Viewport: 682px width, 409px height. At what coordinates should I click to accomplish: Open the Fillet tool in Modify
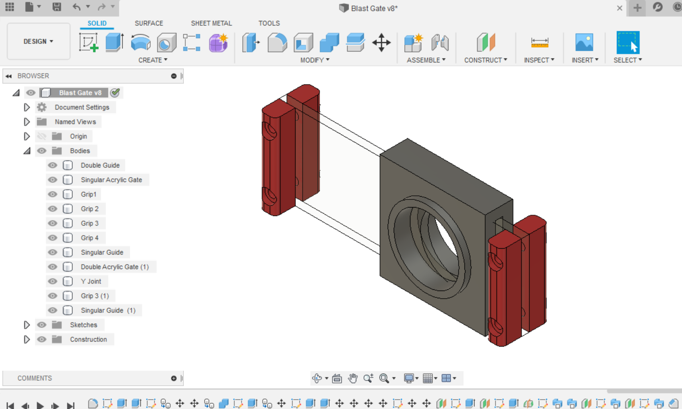click(278, 42)
